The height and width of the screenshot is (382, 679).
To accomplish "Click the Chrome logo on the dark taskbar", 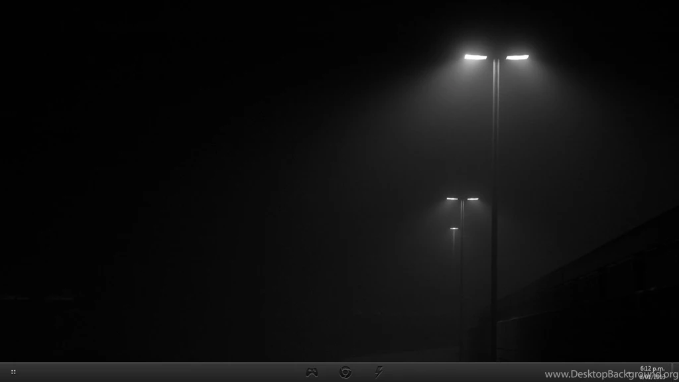I will (x=345, y=372).
